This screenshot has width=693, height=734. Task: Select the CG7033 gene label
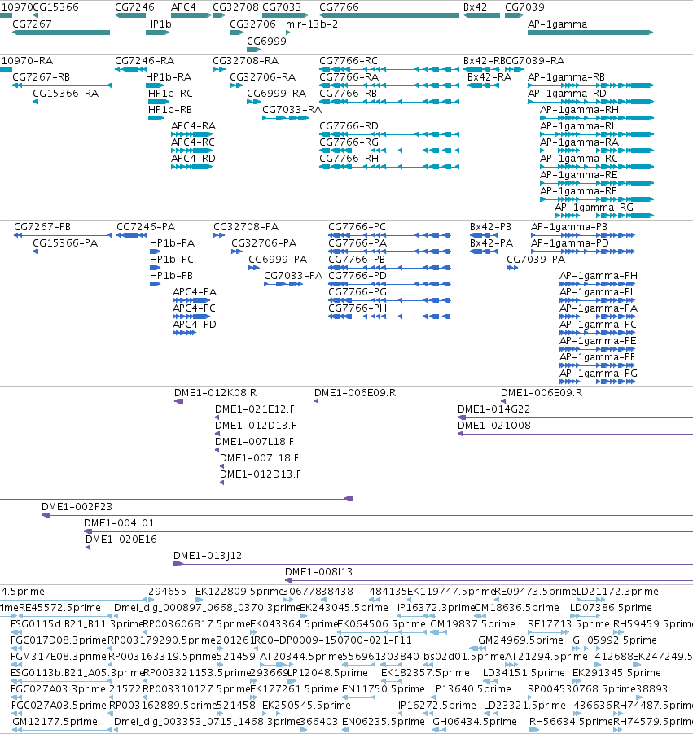[x=282, y=7]
